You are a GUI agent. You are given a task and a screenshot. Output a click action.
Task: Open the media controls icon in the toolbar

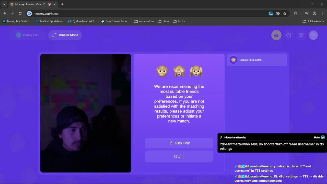(307, 14)
